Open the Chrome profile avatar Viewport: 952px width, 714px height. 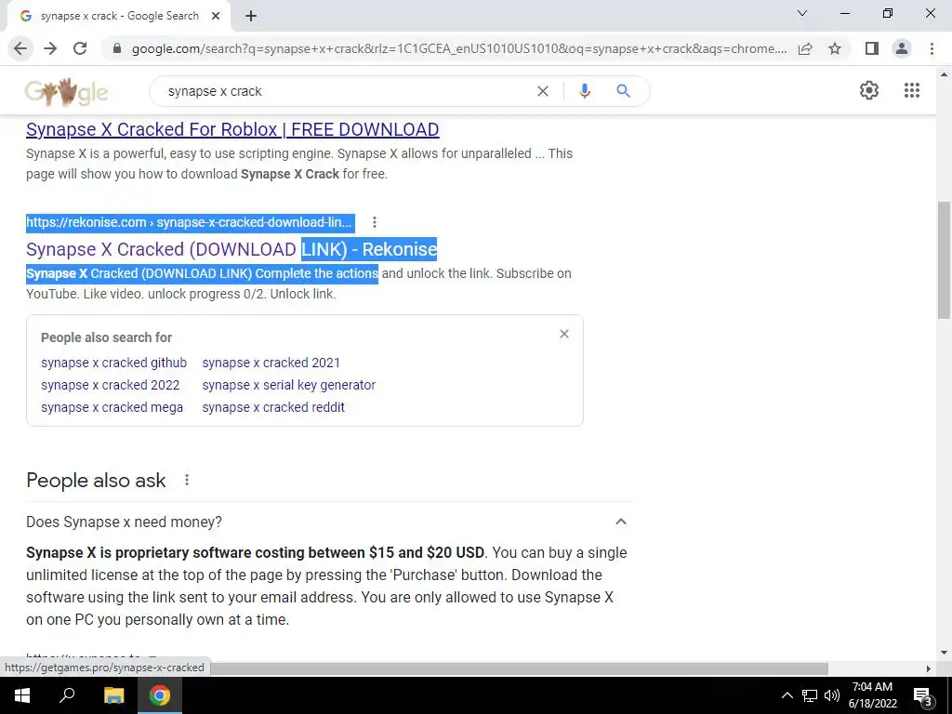pyautogui.click(x=902, y=48)
